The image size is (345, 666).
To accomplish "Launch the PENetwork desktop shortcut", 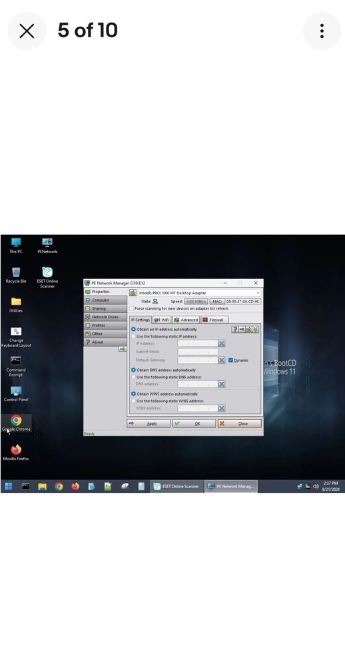I will 47,246.
